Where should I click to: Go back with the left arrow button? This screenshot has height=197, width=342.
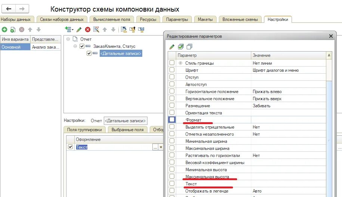pyautogui.click(x=9, y=9)
